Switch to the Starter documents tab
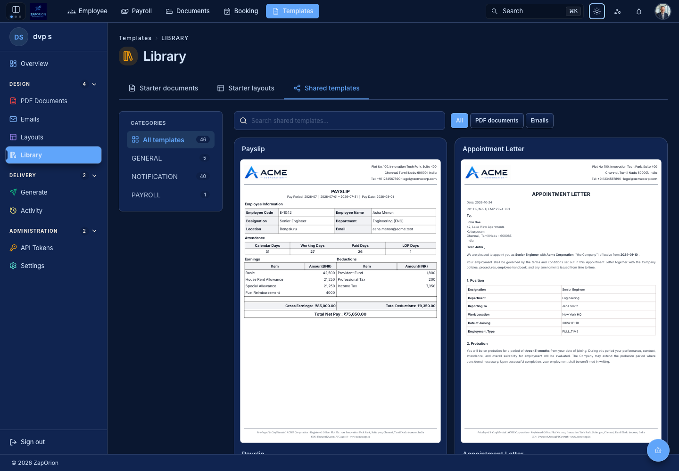679x471 pixels. click(x=163, y=88)
